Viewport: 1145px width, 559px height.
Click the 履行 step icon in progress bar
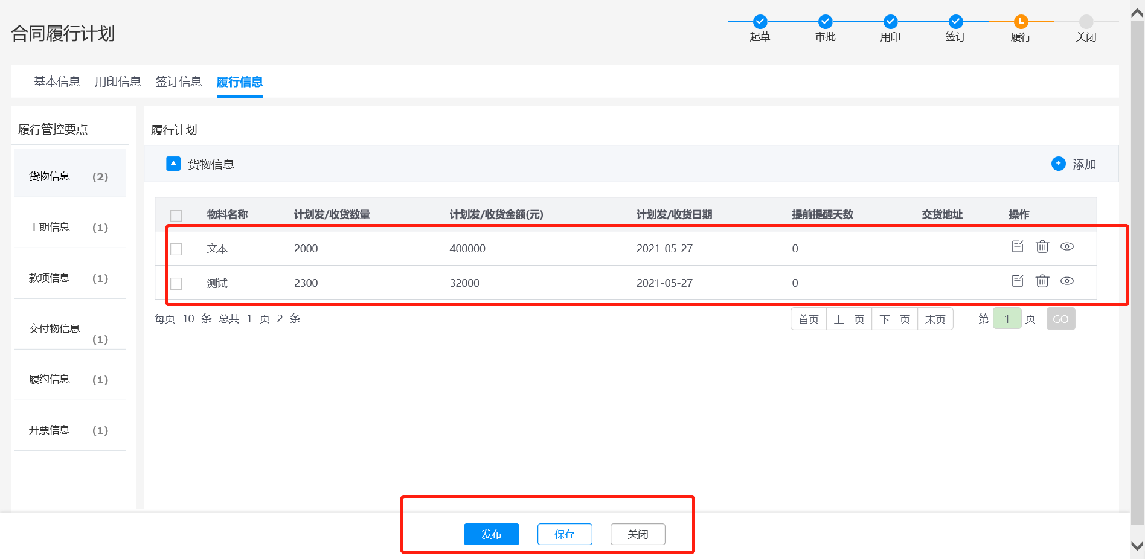pos(1021,22)
